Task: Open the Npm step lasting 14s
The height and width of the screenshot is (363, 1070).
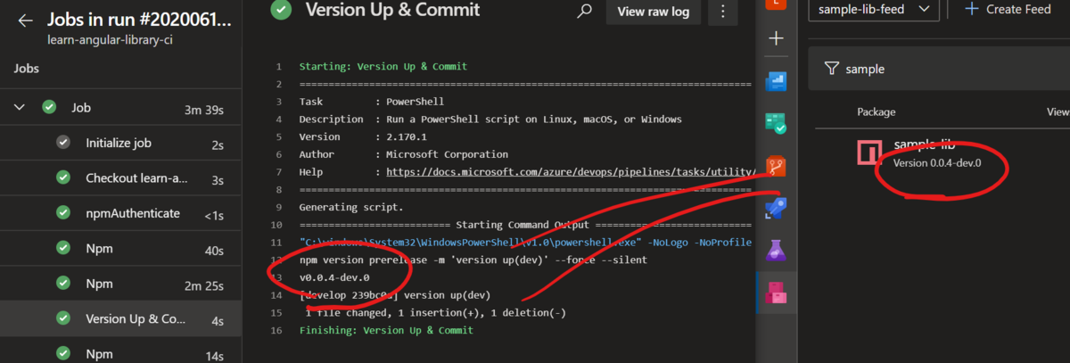Action: coord(120,353)
